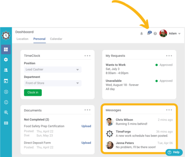Open the Messages card three-dot menu
The height and width of the screenshot is (157, 185).
[169, 110]
